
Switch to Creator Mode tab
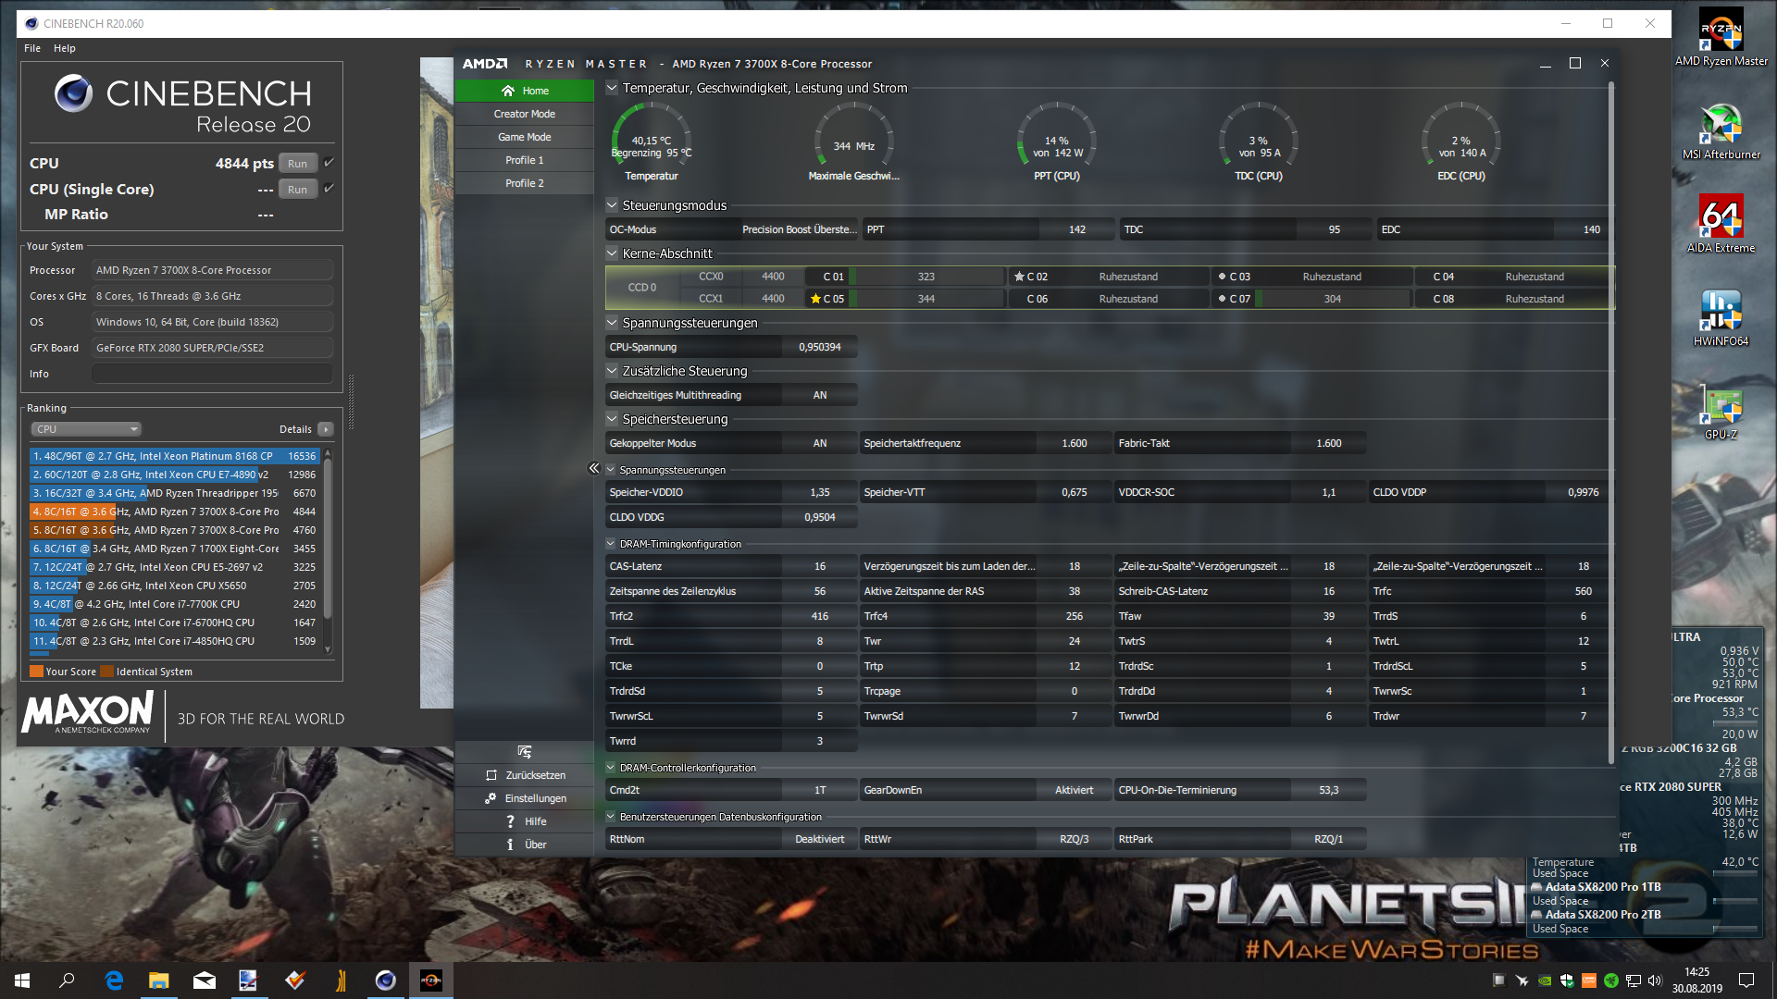(524, 114)
